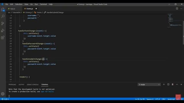Viewport: 184px width, 103px height.
Task: Open editor More Actions ellipsis
Action: 181,9
